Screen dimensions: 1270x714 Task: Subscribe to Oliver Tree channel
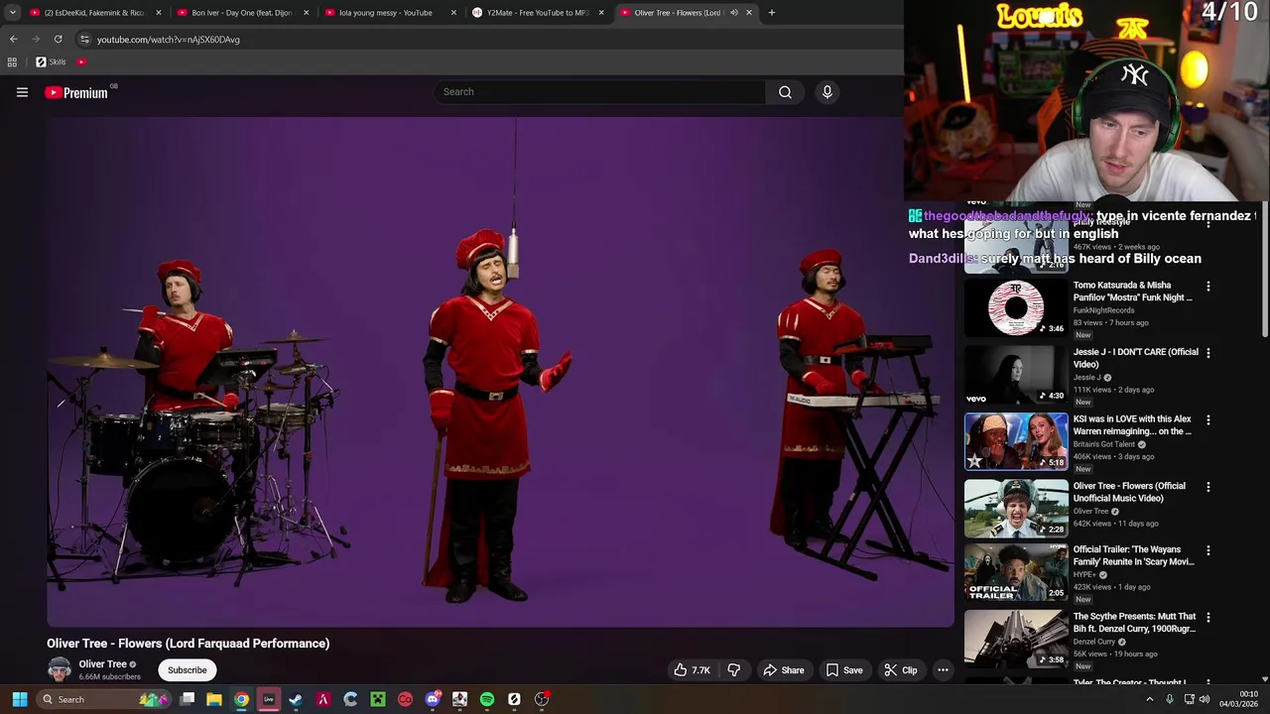tap(187, 670)
